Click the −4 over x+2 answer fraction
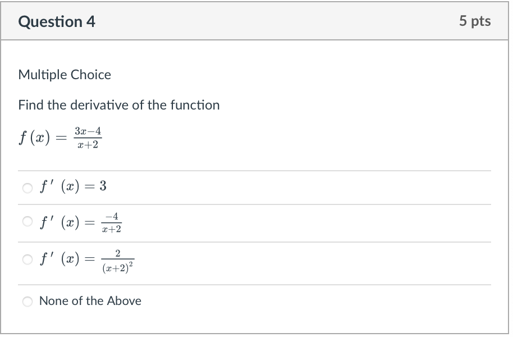Screen dimensions: 513x337 (x=112, y=223)
